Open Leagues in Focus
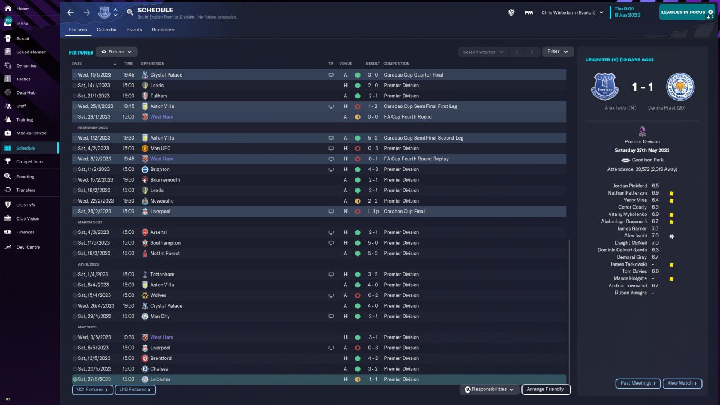 [x=687, y=12]
